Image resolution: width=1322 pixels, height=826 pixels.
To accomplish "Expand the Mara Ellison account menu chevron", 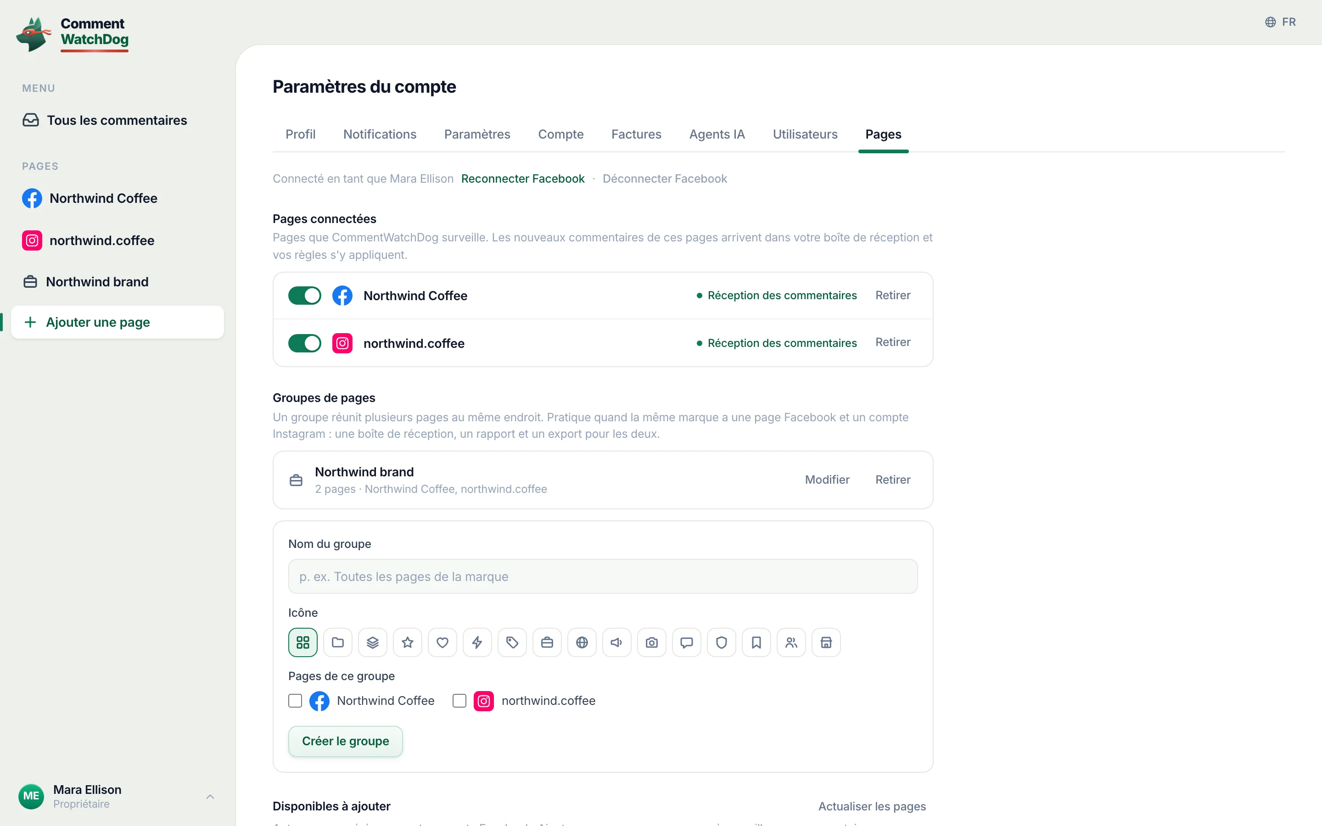I will [x=210, y=797].
